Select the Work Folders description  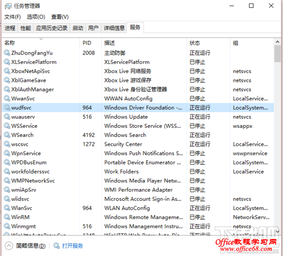pos(121,171)
